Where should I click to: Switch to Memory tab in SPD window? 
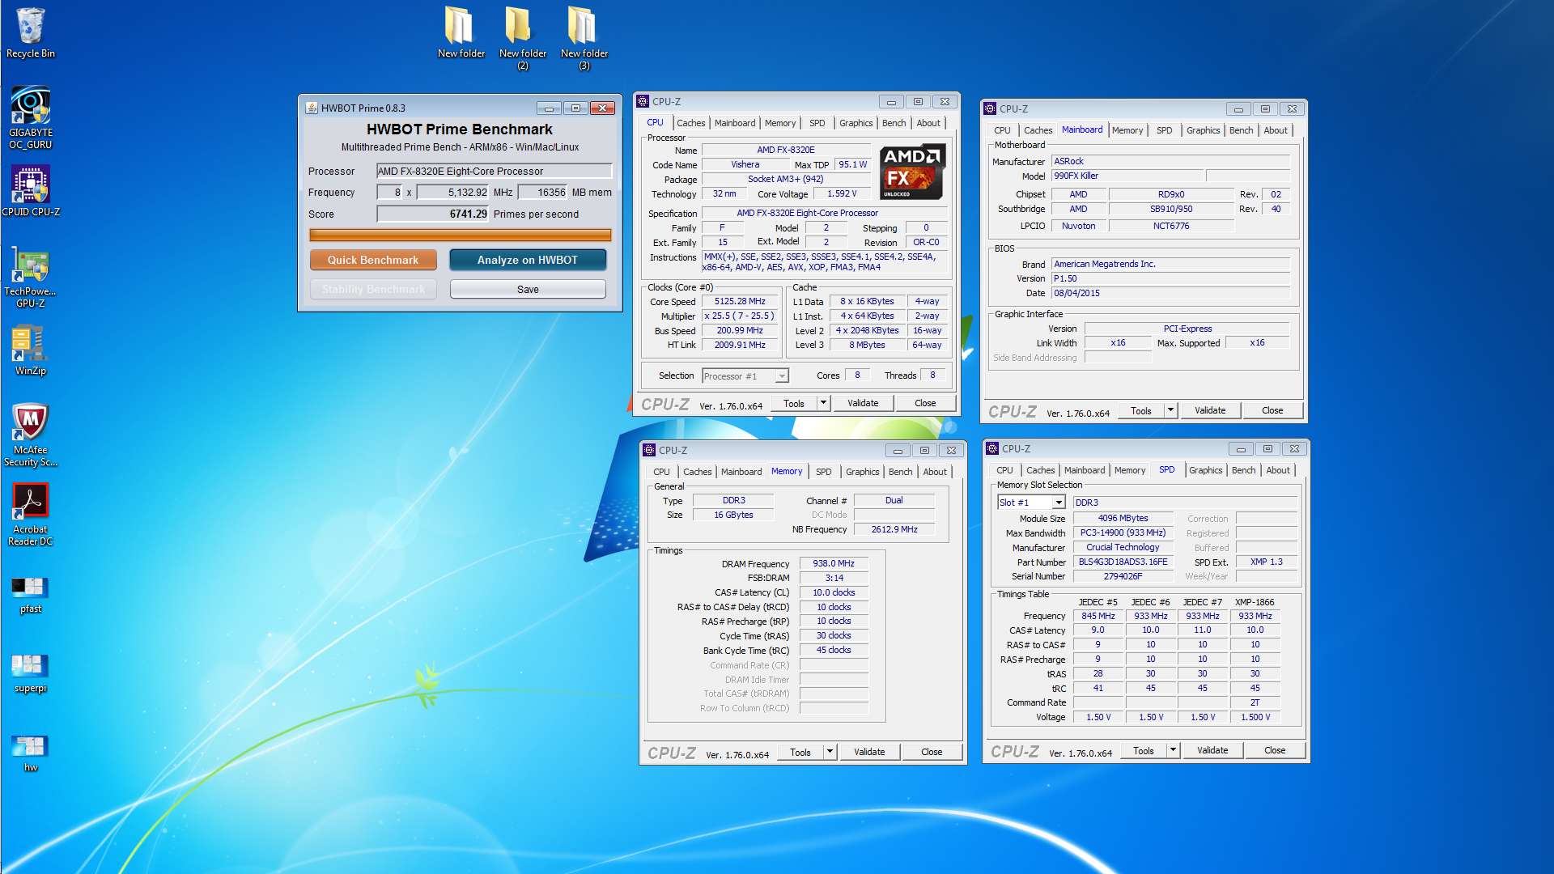pyautogui.click(x=1130, y=470)
